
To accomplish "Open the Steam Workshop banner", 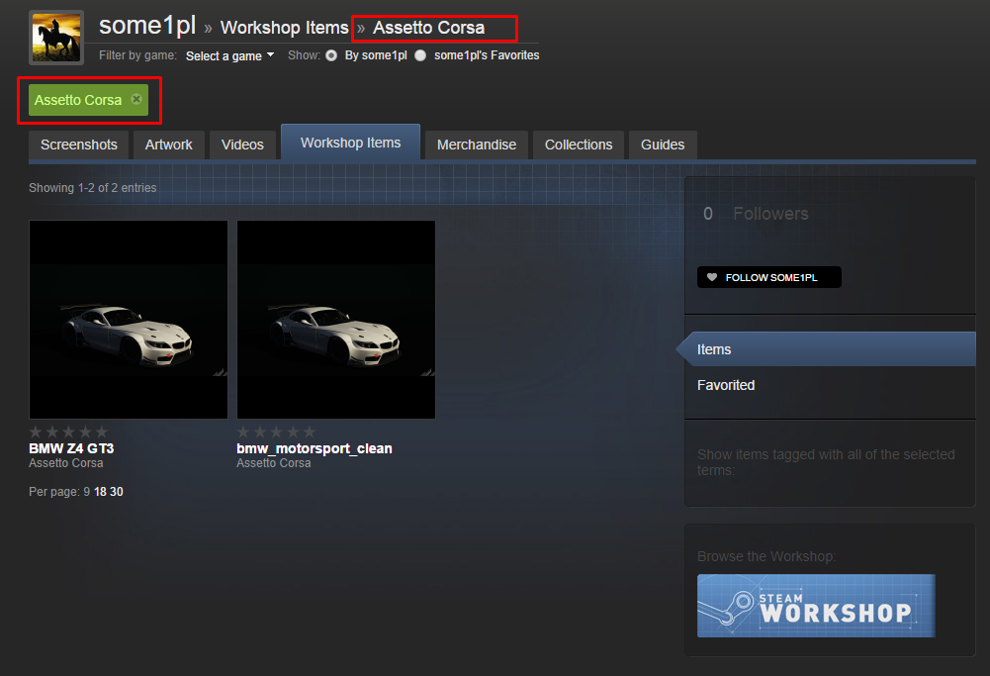I will (x=816, y=606).
